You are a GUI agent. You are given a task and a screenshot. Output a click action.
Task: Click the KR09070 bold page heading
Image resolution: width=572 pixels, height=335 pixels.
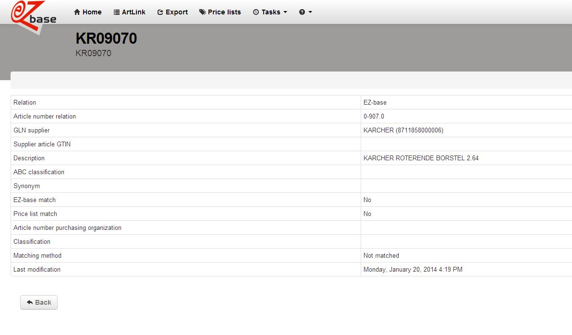pos(106,38)
